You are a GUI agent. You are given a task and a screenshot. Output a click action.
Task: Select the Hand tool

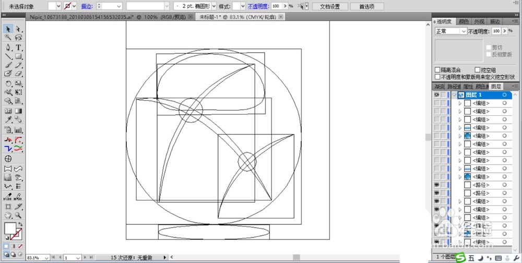[x=8, y=215]
